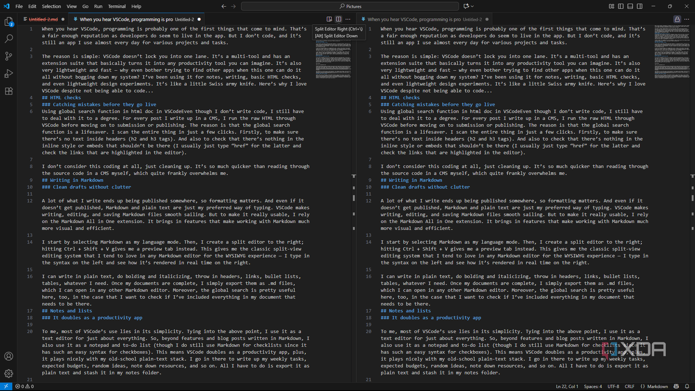Open the Run menu
The image size is (695, 391).
pyautogui.click(x=98, y=6)
